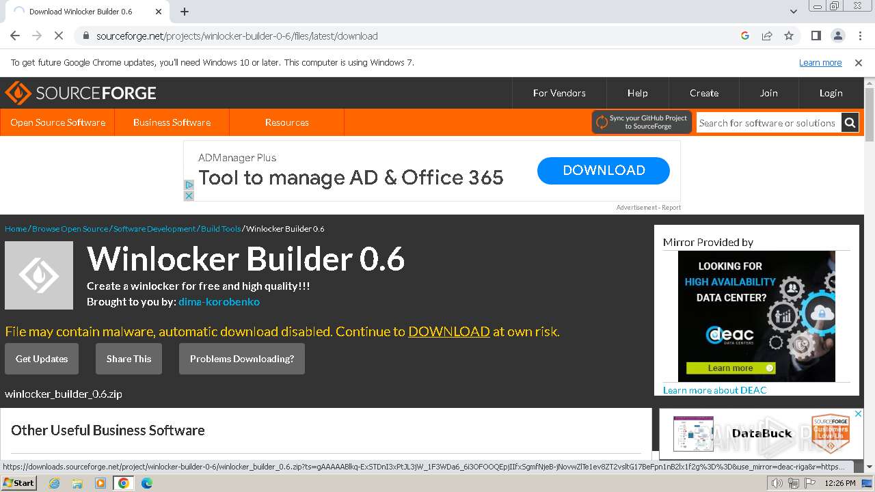Click the search magnifier icon
The image size is (875, 492).
pyautogui.click(x=850, y=123)
